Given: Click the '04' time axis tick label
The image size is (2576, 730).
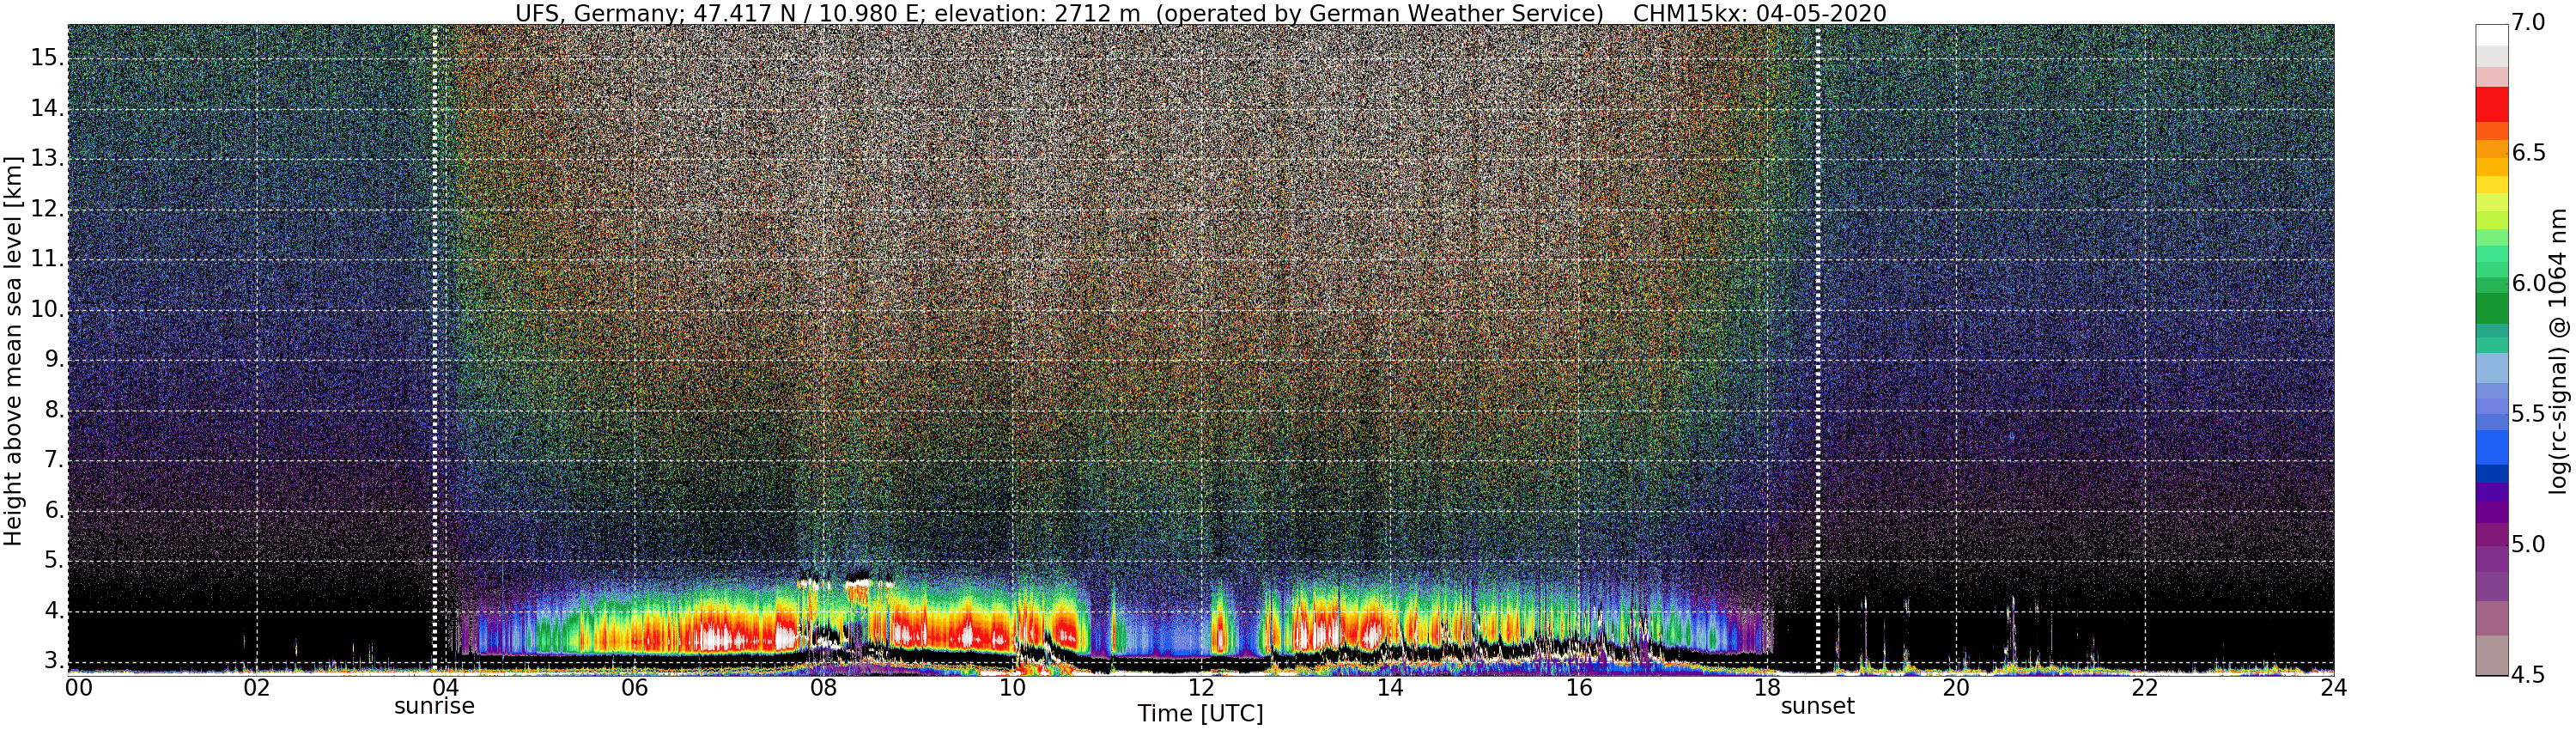Looking at the screenshot, I should [445, 688].
